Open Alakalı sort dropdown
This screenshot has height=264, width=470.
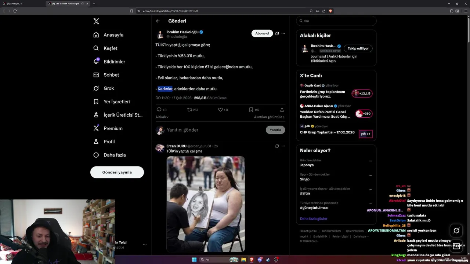click(162, 117)
